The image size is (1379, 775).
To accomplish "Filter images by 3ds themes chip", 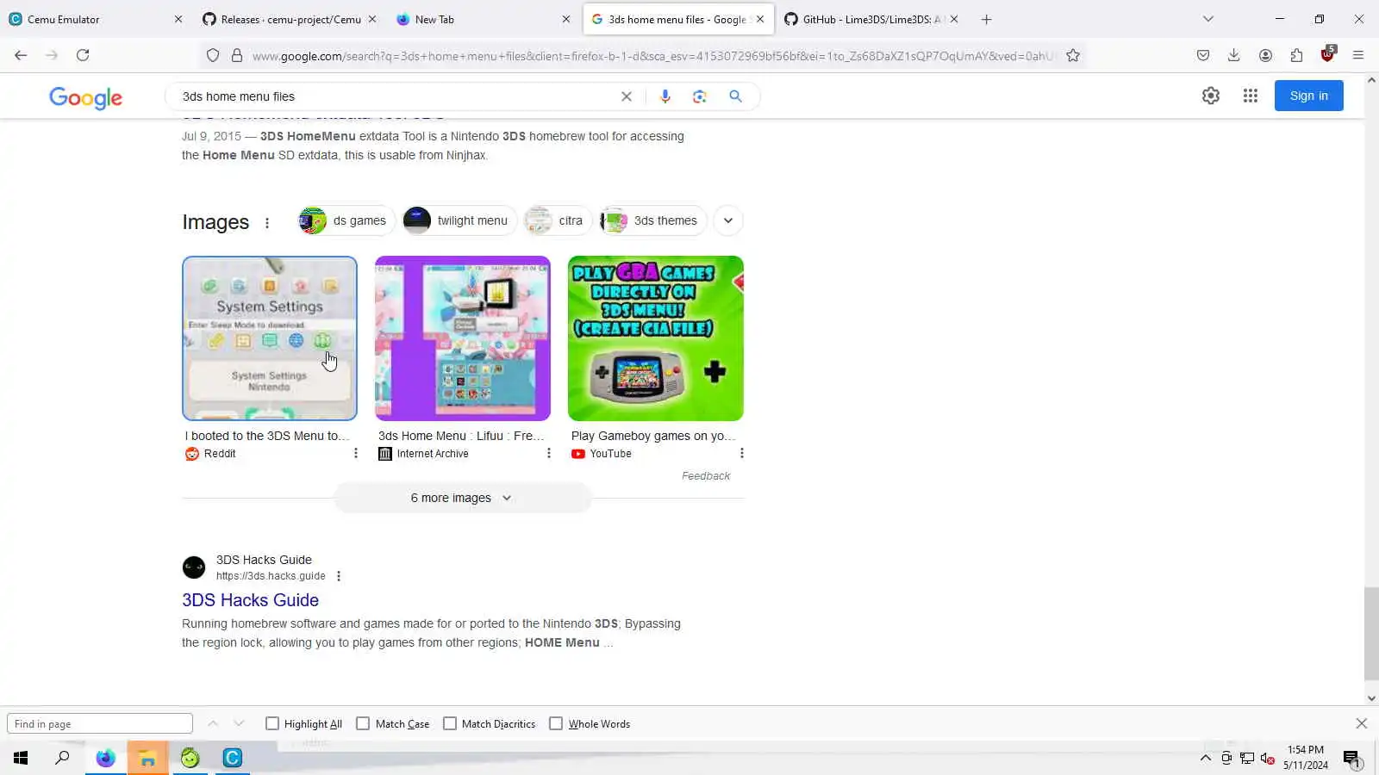I will [x=652, y=220].
